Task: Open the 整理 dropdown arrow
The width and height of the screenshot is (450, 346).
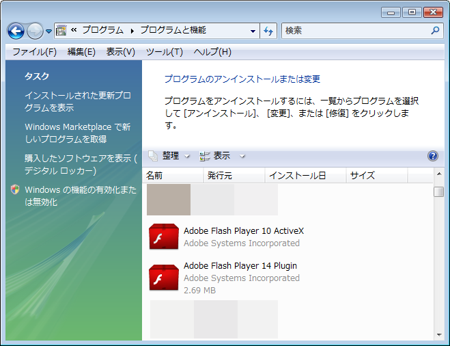Action: (x=187, y=156)
